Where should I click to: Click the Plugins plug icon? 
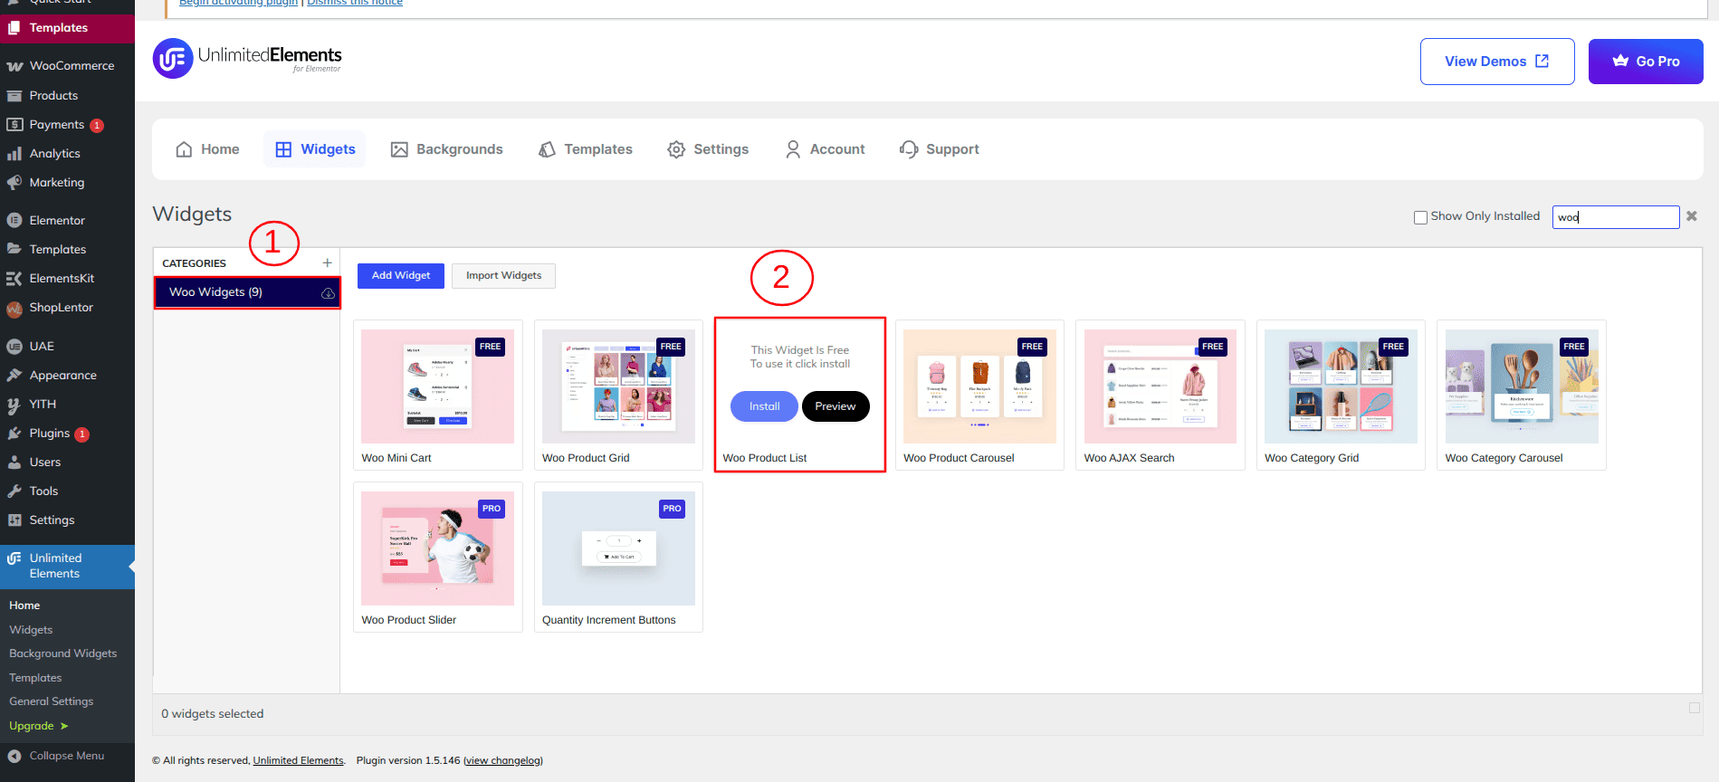[14, 434]
